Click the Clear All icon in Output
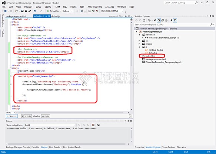Image resolution: width=216 pixels, height=154 pixels. (93, 125)
